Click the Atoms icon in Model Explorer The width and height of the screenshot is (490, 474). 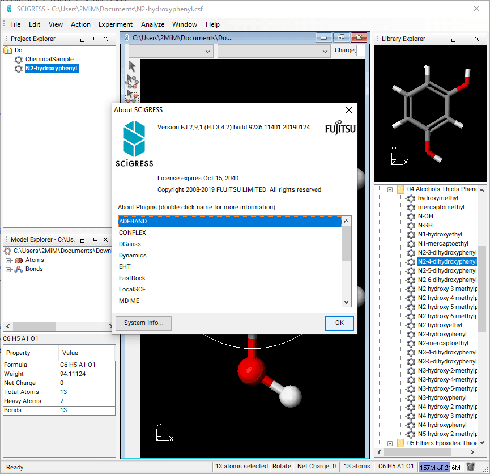tap(19, 260)
